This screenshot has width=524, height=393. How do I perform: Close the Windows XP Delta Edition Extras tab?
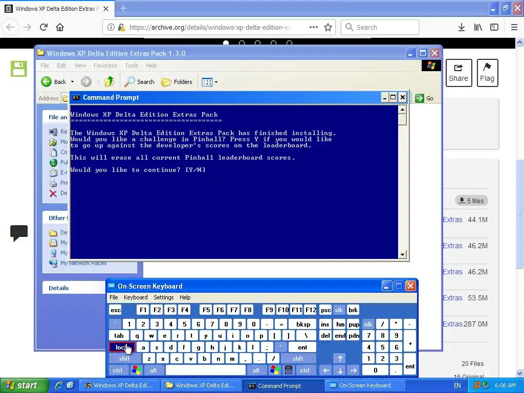tap(106, 9)
